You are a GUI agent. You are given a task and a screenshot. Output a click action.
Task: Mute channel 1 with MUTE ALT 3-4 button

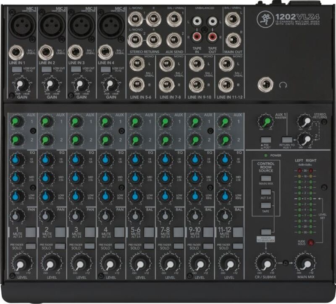coord(31,232)
